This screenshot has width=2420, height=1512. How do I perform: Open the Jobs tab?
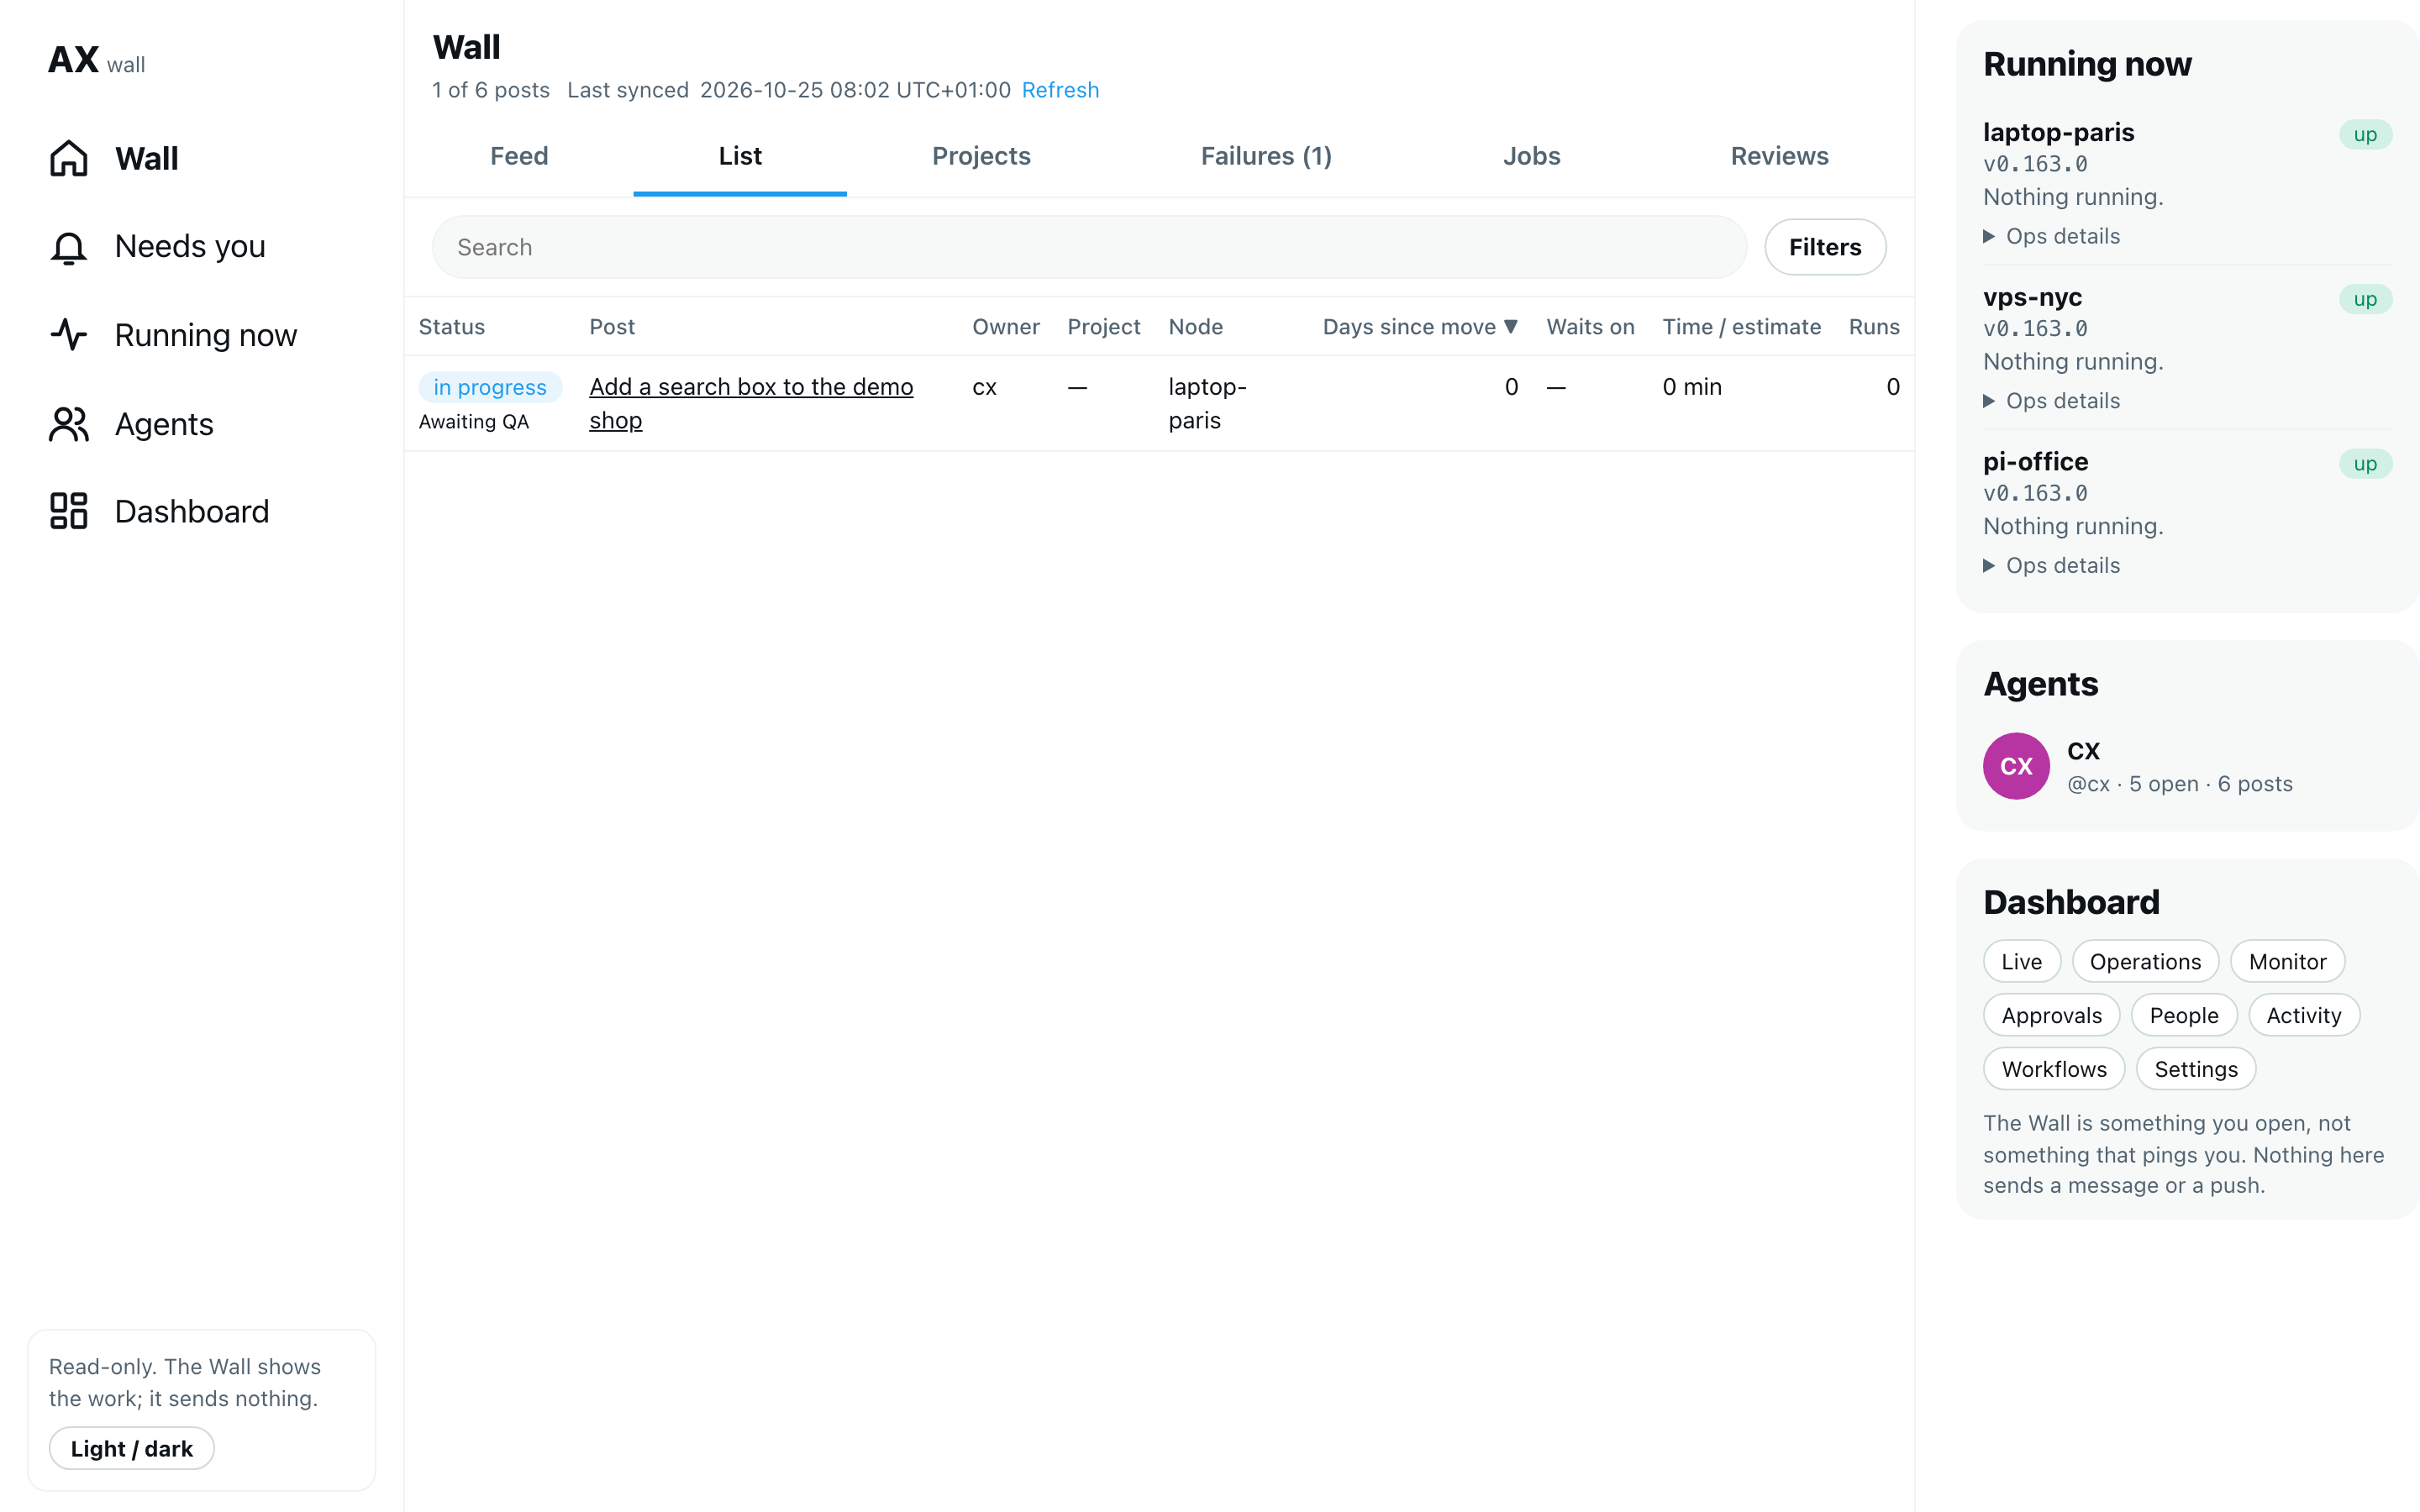point(1531,157)
